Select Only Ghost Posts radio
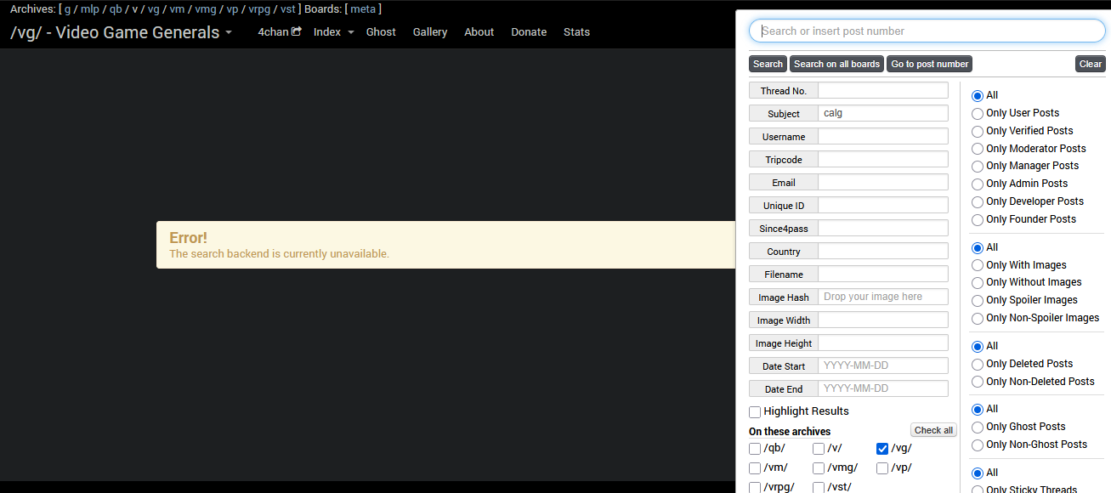This screenshot has width=1111, height=493. [978, 427]
